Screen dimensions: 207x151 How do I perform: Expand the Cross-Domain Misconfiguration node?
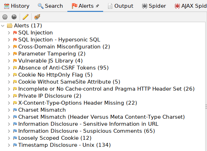(9, 47)
